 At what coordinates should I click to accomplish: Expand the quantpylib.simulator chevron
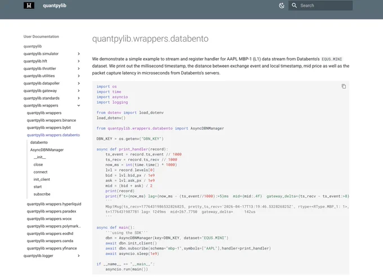(79, 54)
